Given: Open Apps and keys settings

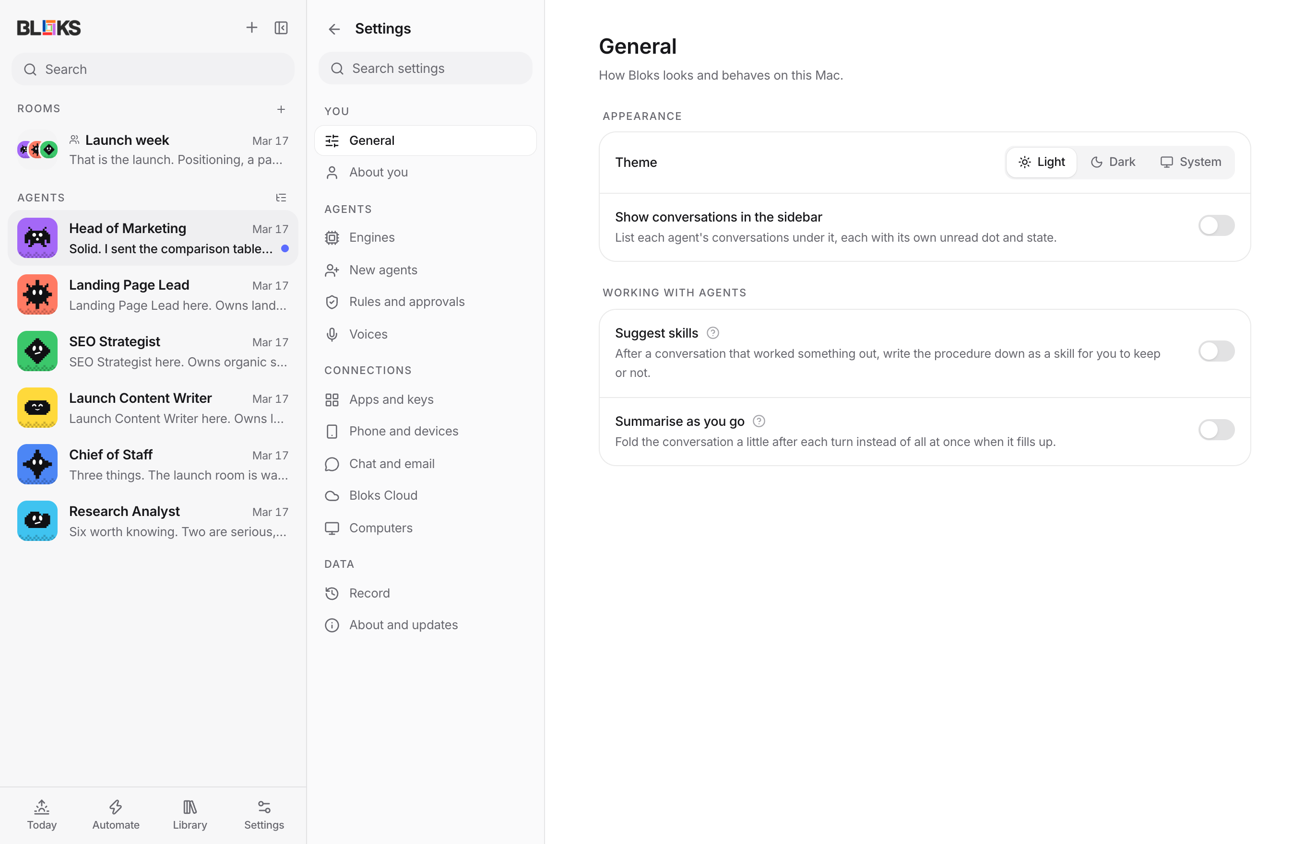Looking at the screenshot, I should pos(426,399).
